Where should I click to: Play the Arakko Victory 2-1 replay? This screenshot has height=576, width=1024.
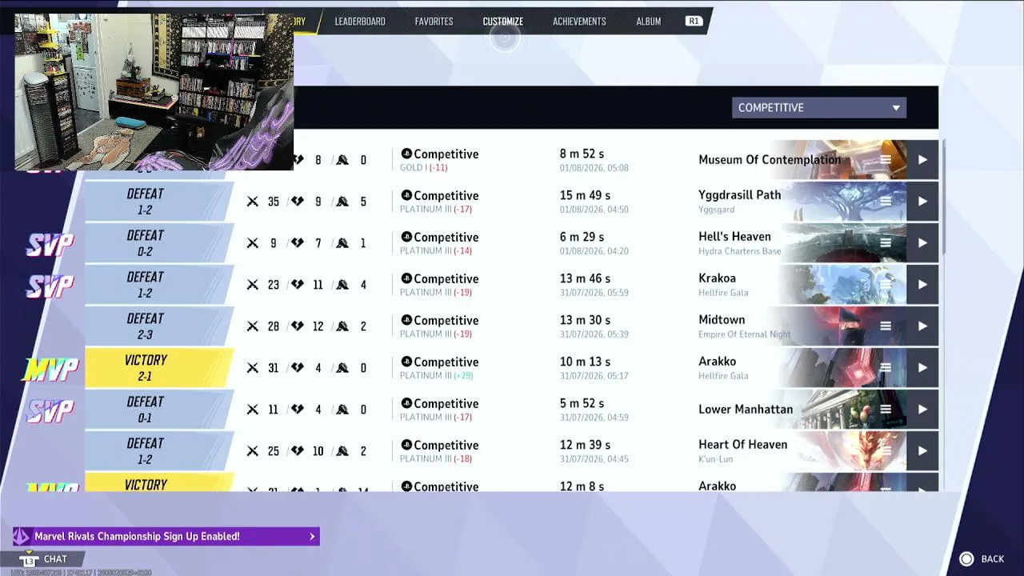tap(922, 368)
